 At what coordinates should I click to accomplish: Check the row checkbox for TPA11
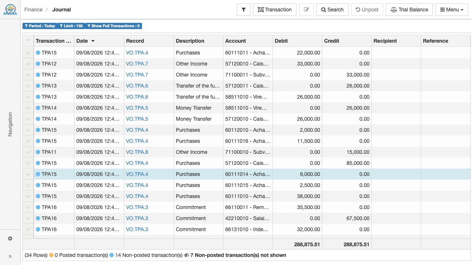(28, 152)
